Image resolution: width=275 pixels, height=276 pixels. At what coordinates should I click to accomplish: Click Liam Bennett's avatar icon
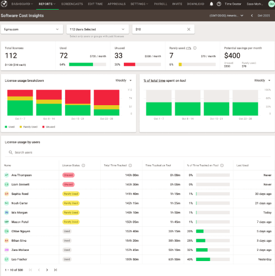pyautogui.click(x=6, y=185)
